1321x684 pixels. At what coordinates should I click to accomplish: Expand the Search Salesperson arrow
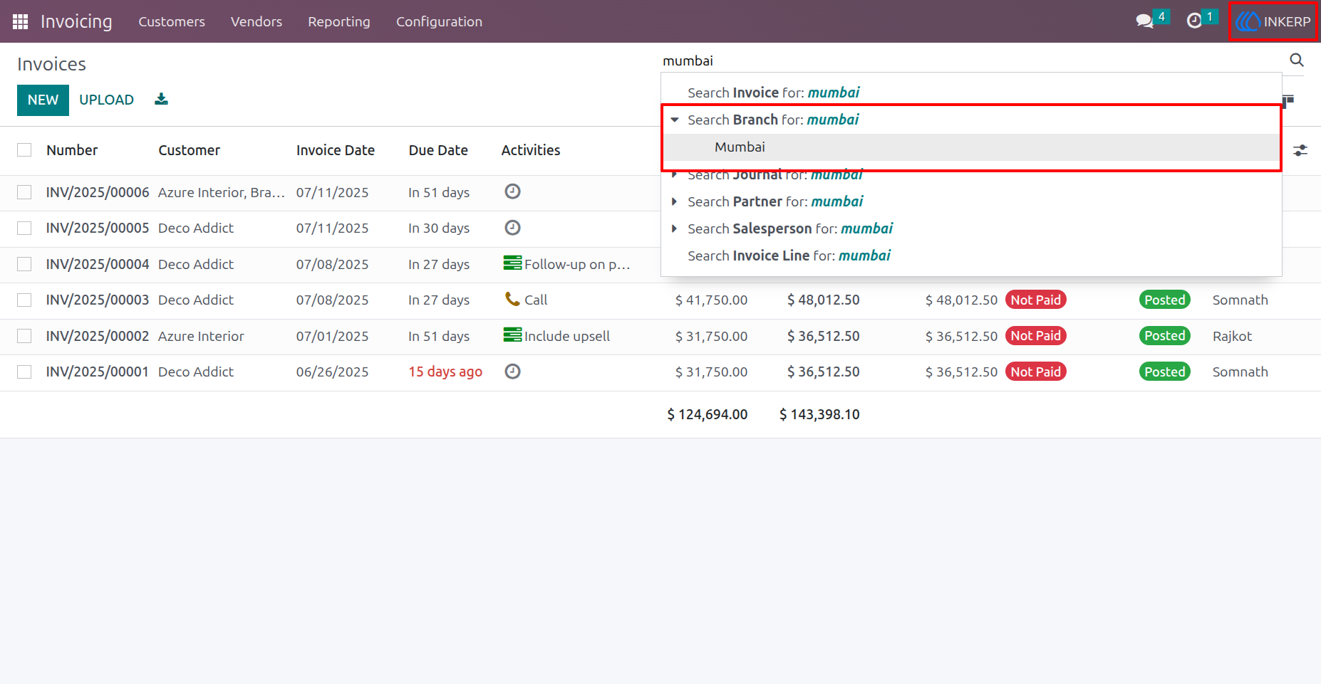pyautogui.click(x=675, y=228)
